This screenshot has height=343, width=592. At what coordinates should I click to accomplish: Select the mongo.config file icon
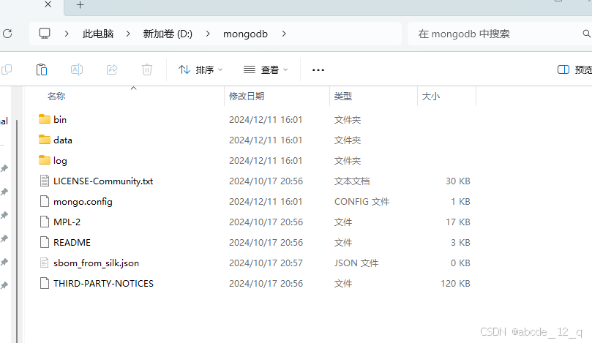point(44,201)
